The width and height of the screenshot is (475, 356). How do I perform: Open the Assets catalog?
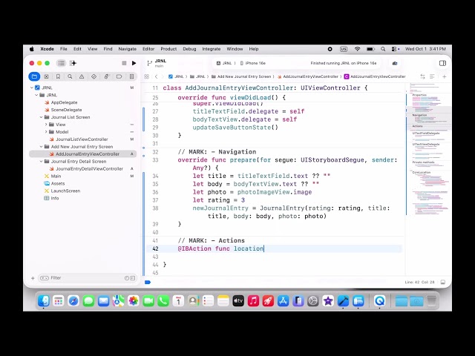58,183
